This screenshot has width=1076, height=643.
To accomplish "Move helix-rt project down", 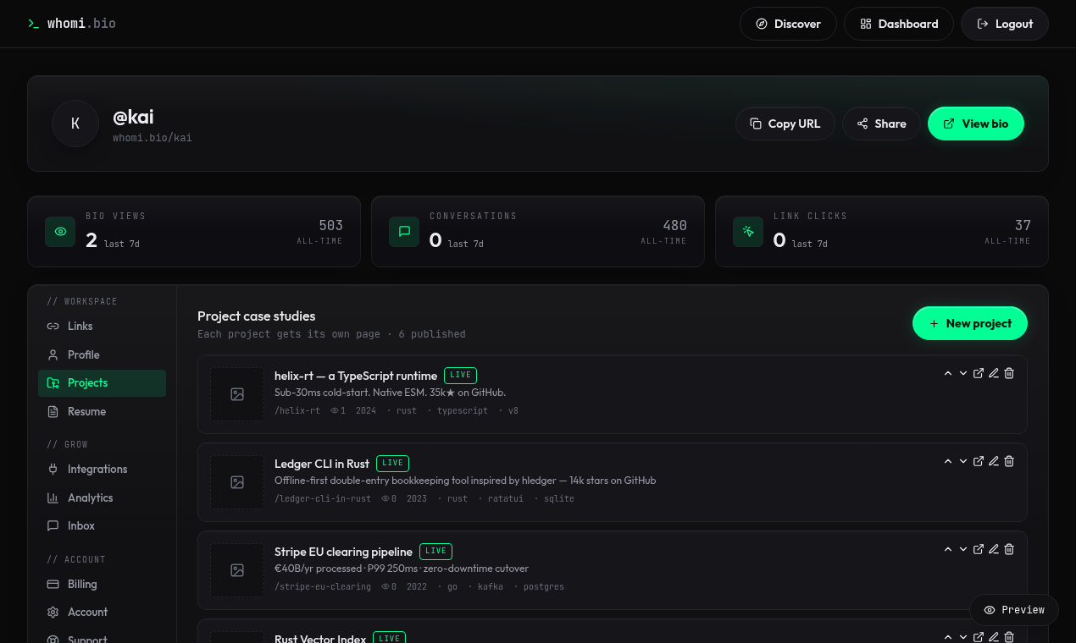I will click(963, 373).
